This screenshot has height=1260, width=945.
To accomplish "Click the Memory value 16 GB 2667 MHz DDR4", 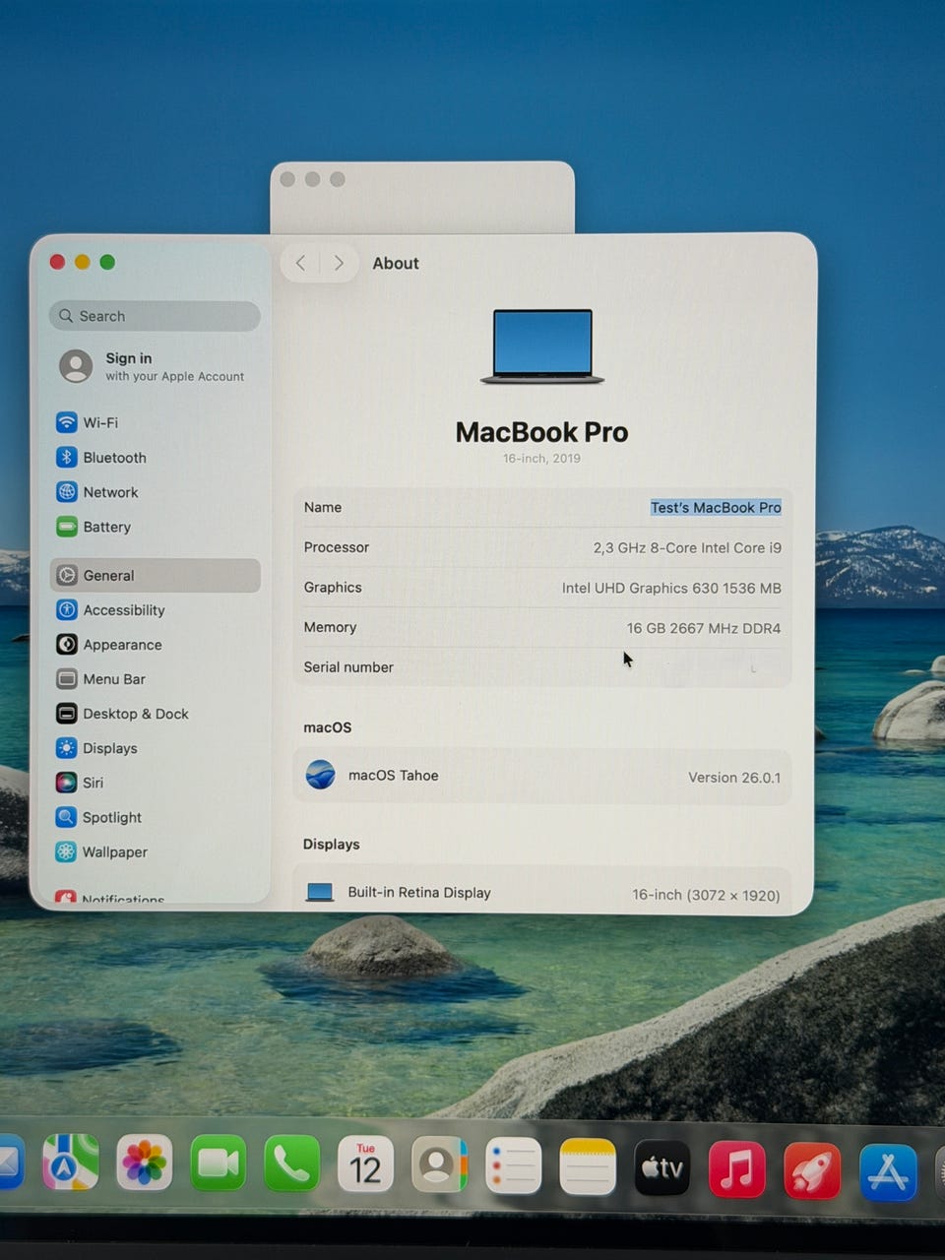I will 704,628.
